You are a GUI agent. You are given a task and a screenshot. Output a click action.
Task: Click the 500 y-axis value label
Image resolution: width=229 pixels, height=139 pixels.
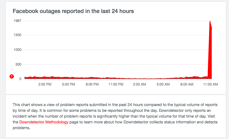click(x=18, y=64)
